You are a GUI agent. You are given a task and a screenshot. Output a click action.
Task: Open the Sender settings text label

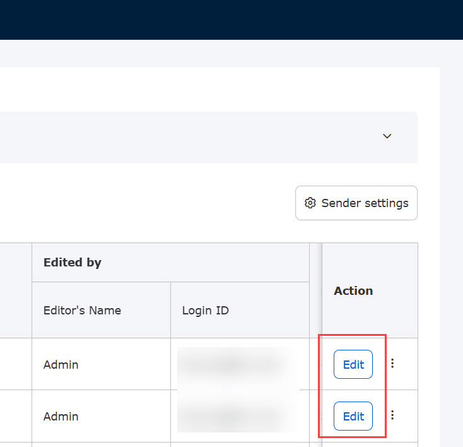tap(365, 203)
